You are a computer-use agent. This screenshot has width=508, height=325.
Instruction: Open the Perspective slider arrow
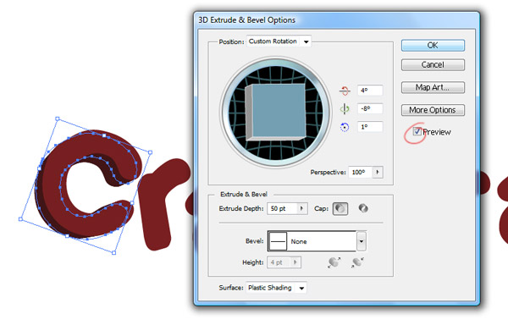click(x=378, y=172)
